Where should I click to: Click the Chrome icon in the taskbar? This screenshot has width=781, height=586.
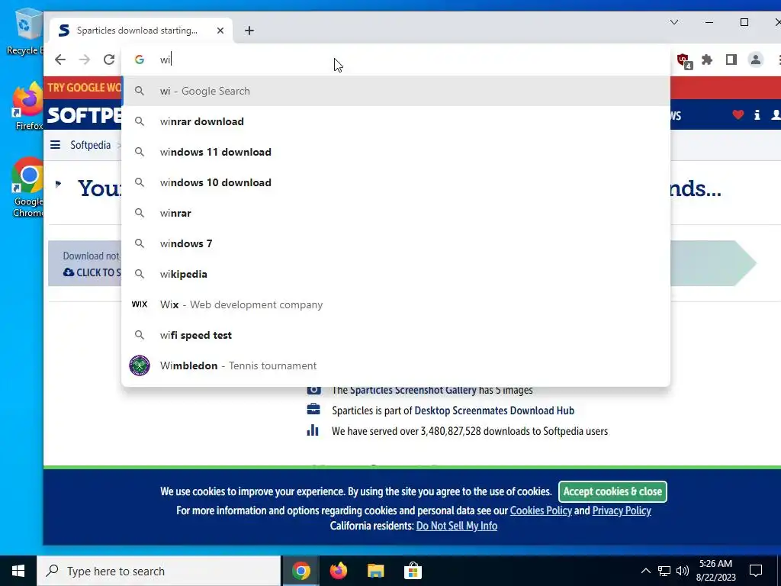[x=301, y=571]
